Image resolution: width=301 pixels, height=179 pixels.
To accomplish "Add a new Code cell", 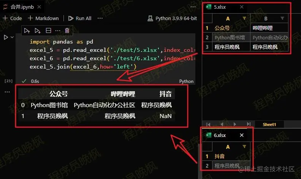I will [12, 19].
